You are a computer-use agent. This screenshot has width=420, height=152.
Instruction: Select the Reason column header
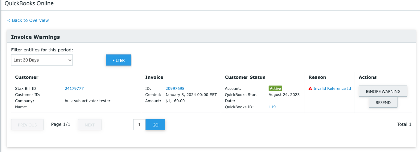(317, 77)
